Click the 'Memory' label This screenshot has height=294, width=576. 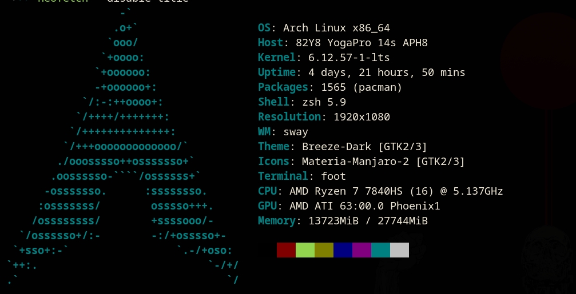coord(277,221)
